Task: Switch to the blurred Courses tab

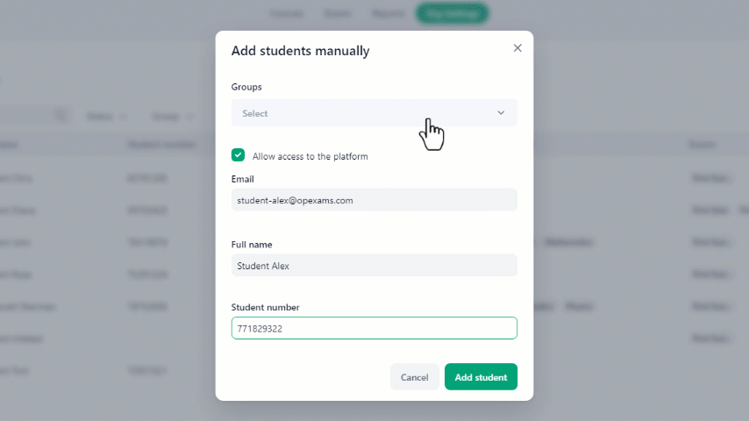Action: [x=287, y=13]
